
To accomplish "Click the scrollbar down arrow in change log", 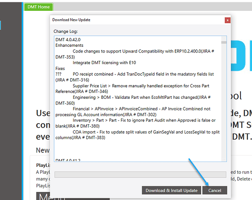I will pos(224,159).
